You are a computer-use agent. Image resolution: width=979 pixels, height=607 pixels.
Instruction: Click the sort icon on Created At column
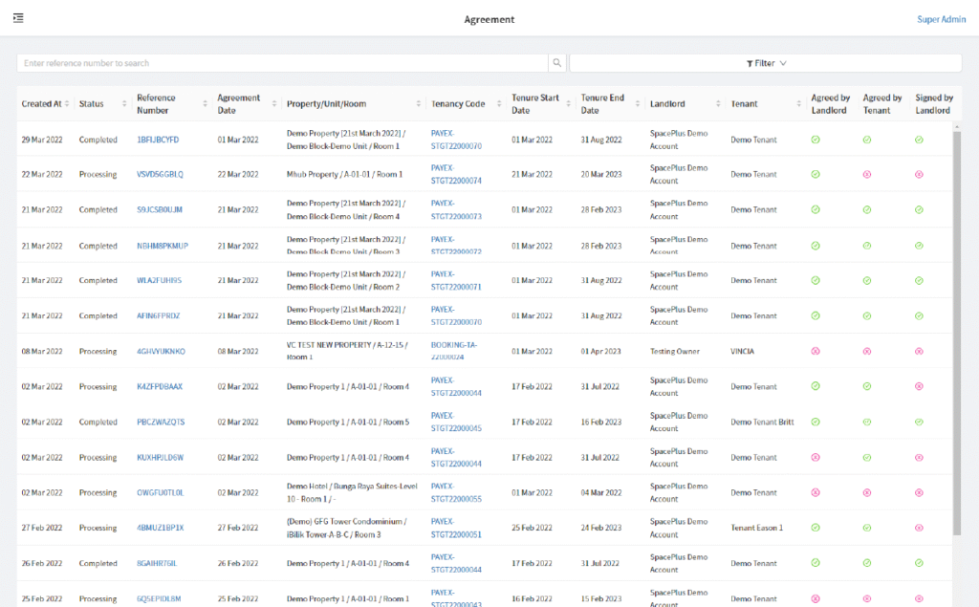pyautogui.click(x=70, y=104)
